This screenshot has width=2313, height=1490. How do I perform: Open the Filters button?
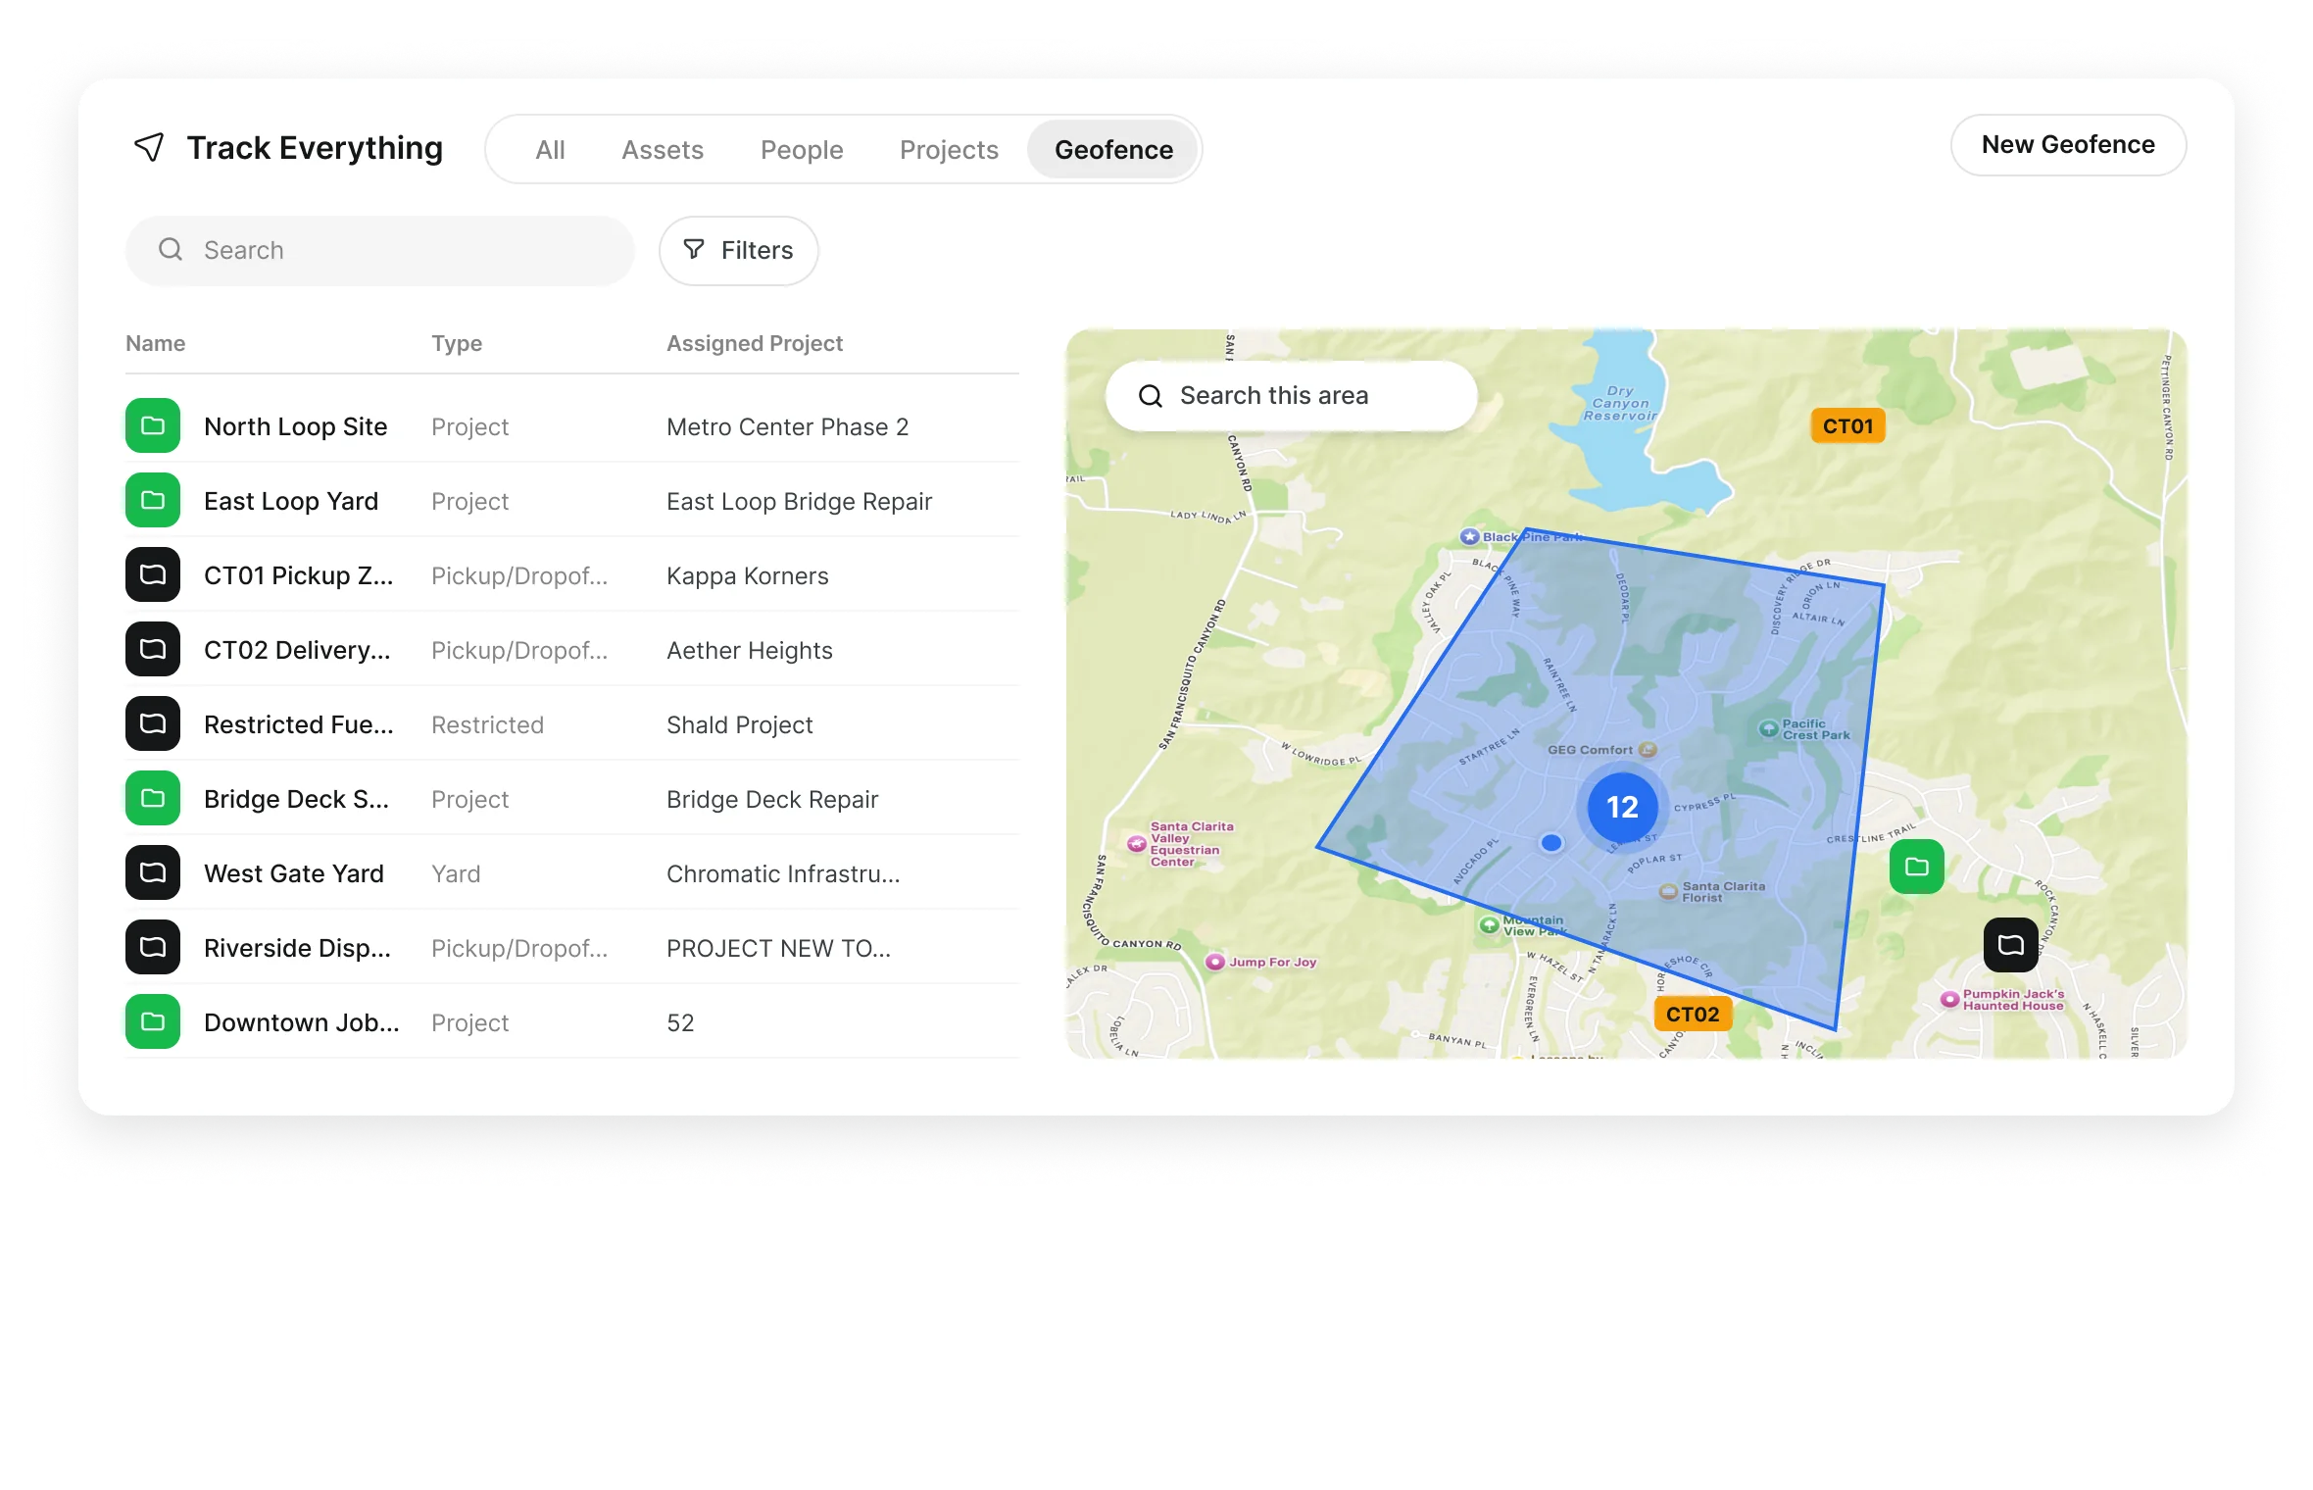click(x=739, y=251)
